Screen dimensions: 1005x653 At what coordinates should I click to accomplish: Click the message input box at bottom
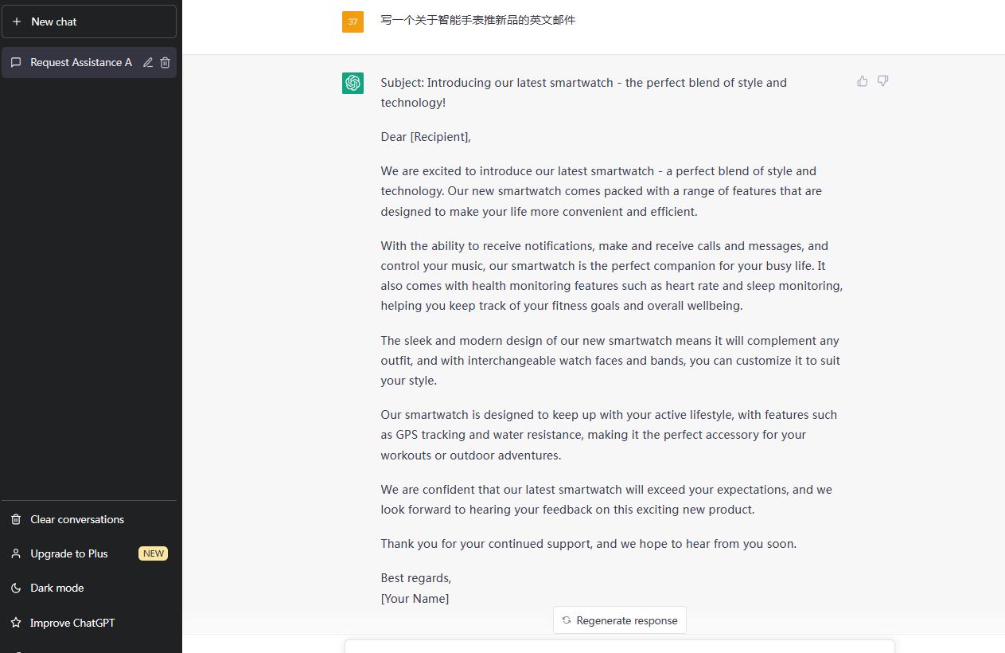point(619,647)
